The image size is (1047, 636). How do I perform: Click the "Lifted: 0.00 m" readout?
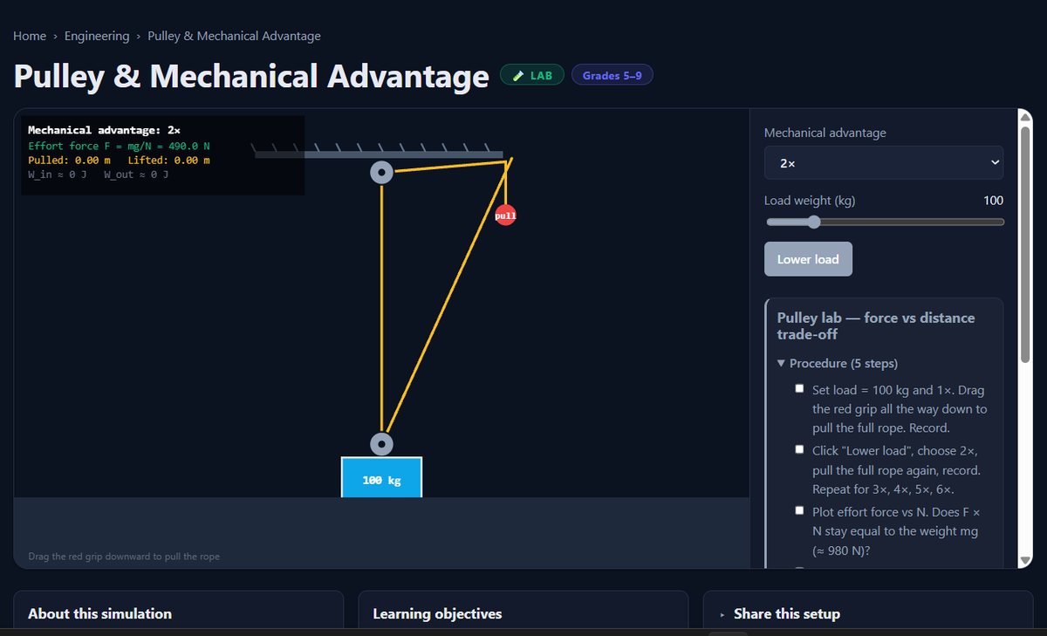[169, 161]
